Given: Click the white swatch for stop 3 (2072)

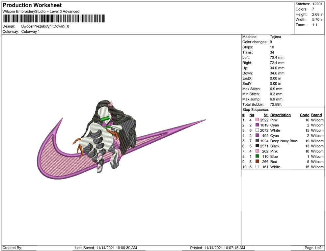Looking at the screenshot, I should coord(257,130).
